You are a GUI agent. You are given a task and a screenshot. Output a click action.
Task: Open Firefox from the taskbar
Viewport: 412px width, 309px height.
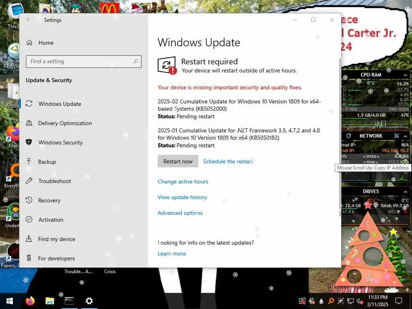point(30,301)
